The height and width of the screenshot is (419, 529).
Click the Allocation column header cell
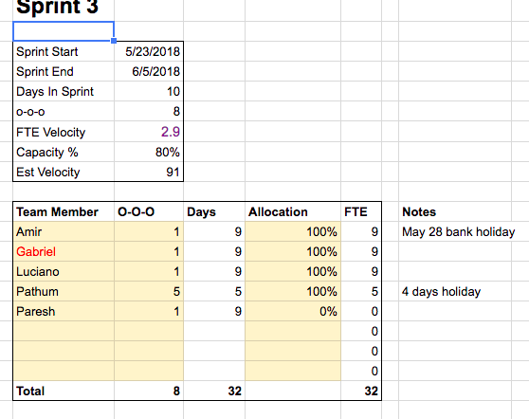(293, 211)
